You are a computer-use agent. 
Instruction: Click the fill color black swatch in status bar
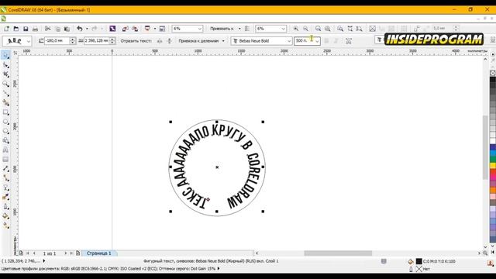point(418,261)
